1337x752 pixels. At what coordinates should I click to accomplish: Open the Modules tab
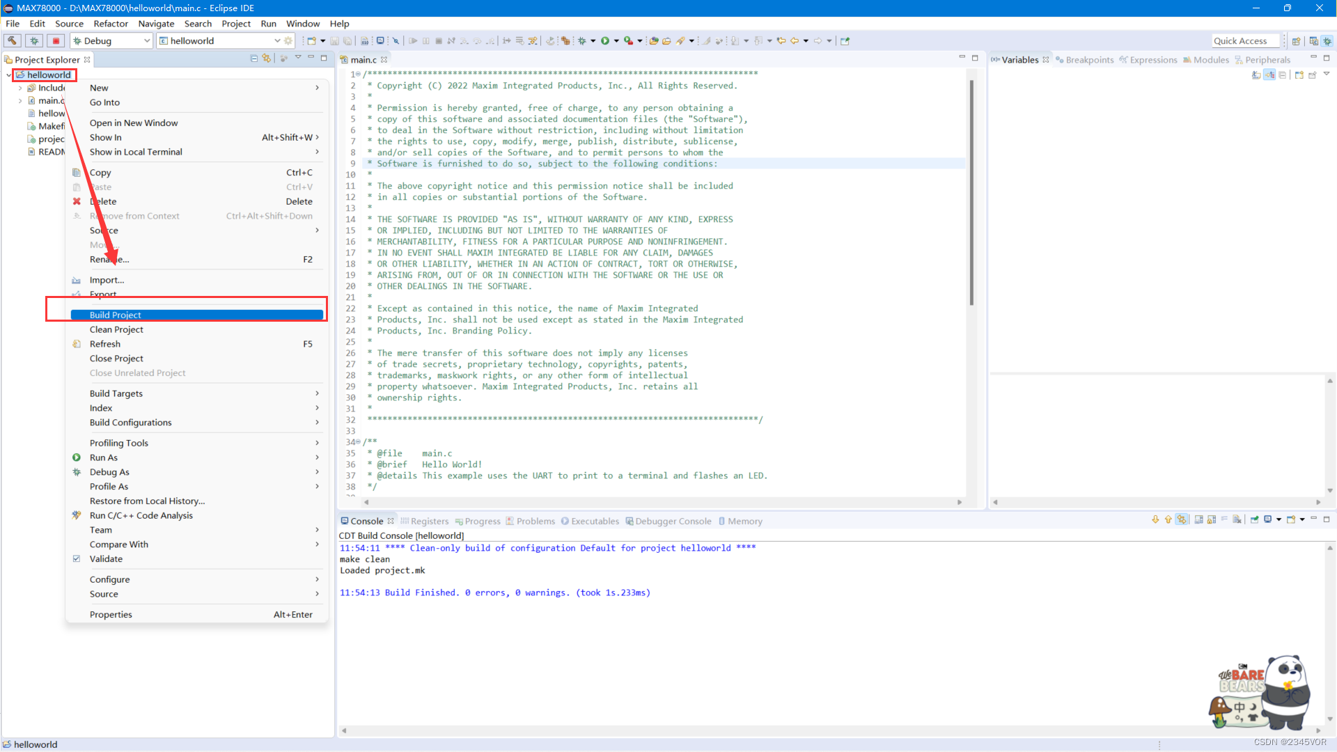1205,60
